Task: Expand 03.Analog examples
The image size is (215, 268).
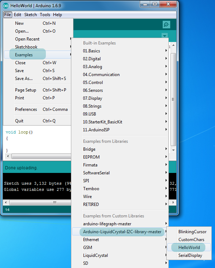Action: click(120, 67)
